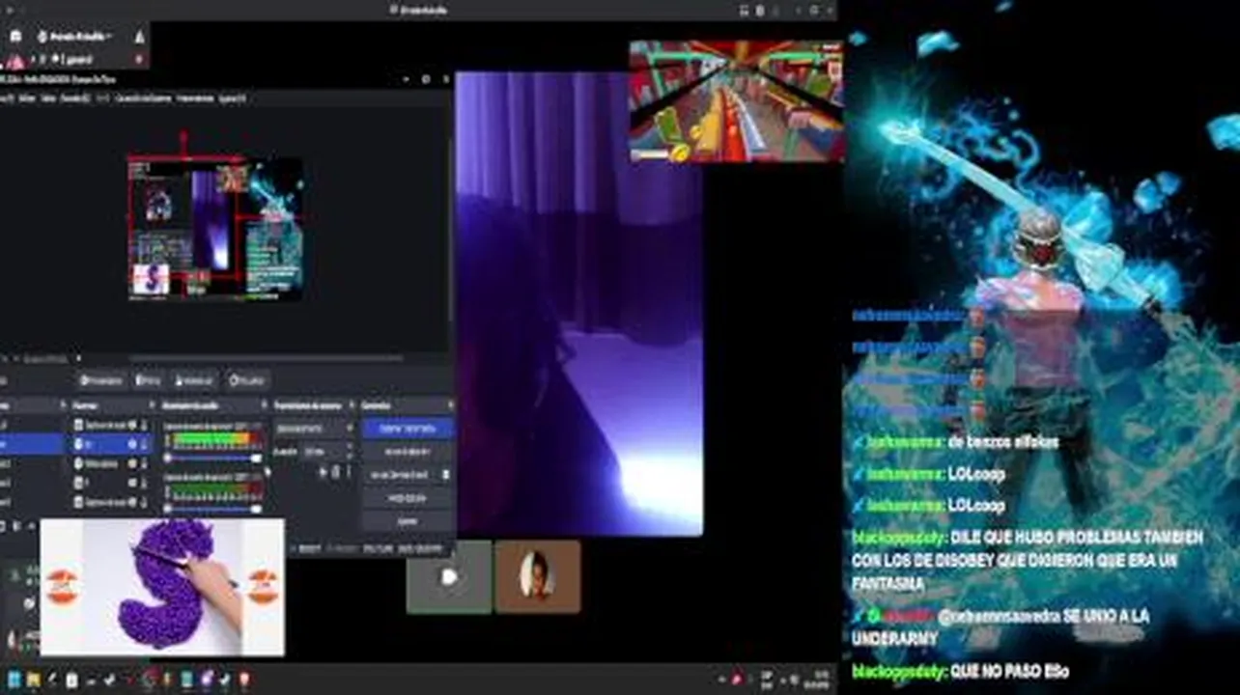1240x695 pixels.
Task: Select the highlighted scene row in the Escenas list
Action: point(32,444)
